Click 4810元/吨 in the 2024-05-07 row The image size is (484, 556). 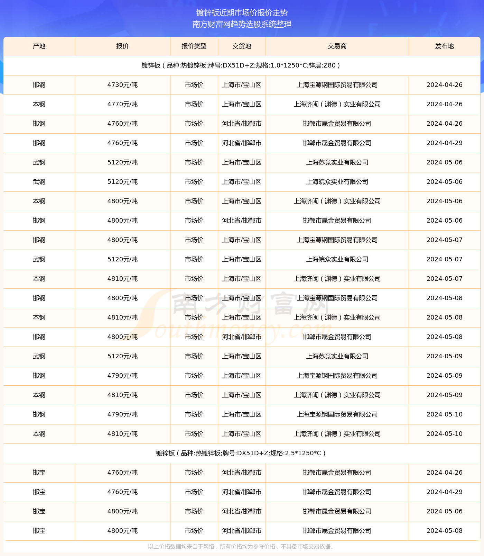[x=122, y=279]
